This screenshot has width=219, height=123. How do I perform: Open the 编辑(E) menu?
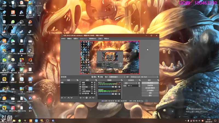pyautogui.click(x=70, y=39)
